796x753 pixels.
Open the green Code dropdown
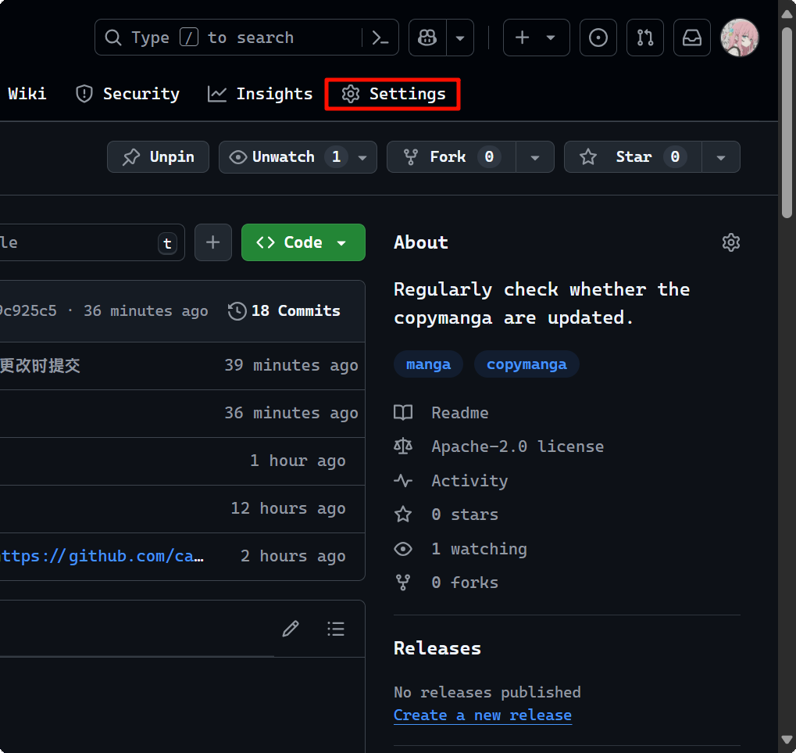(x=303, y=242)
